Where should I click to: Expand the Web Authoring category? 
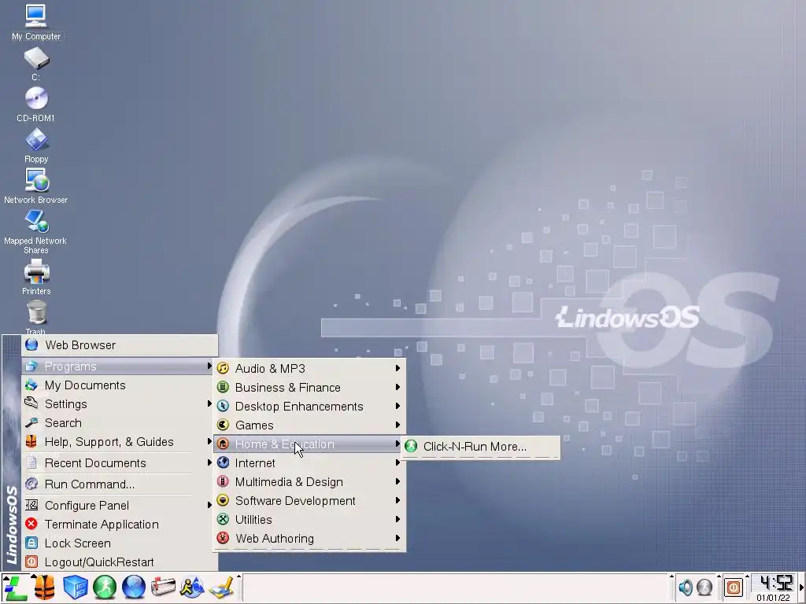coord(309,539)
